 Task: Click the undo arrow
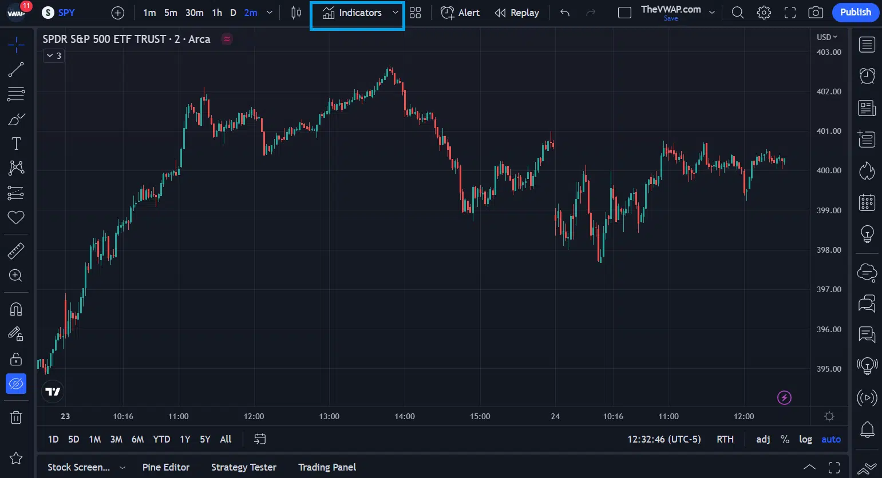(565, 13)
